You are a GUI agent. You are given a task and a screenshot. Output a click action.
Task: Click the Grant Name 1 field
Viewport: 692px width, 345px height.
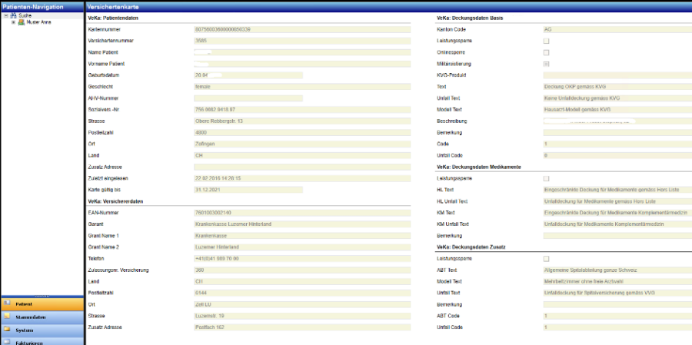point(302,236)
